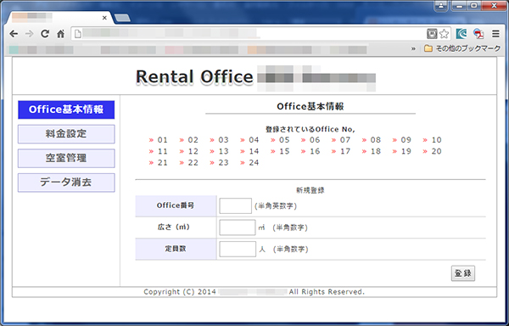Go back with the browser back arrow
Screen dimensions: 509x326
tap(14, 34)
